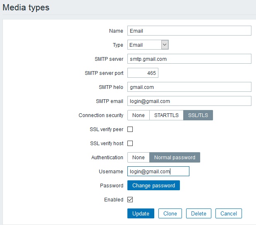Click the SMTP email field
The width and height of the screenshot is (256, 225).
point(189,101)
